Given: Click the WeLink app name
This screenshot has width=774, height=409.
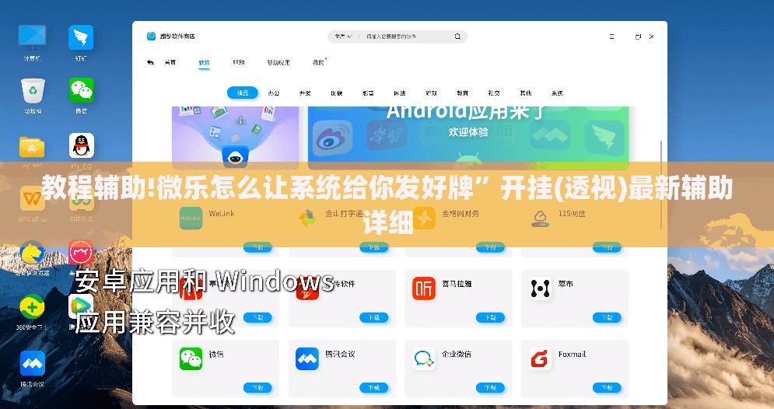Looking at the screenshot, I should coord(222,214).
